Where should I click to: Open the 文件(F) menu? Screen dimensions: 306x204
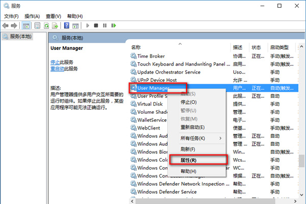[x=11, y=16]
